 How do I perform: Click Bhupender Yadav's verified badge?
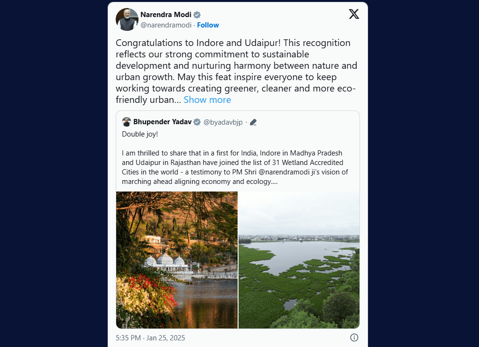[x=197, y=122]
